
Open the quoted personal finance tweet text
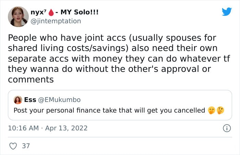click(x=109, y=110)
